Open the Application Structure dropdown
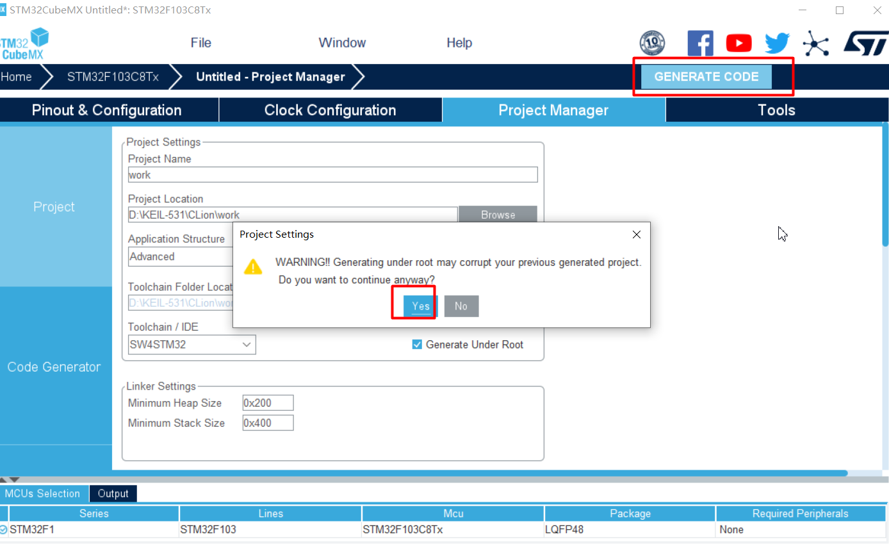 click(180, 256)
